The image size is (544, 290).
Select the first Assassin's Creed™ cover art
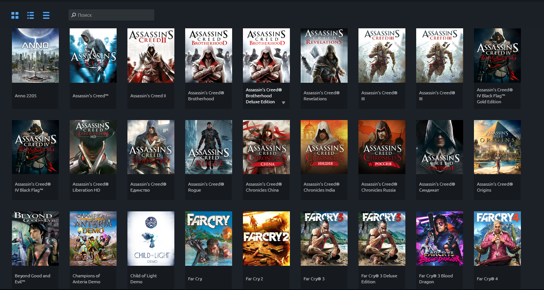93,56
